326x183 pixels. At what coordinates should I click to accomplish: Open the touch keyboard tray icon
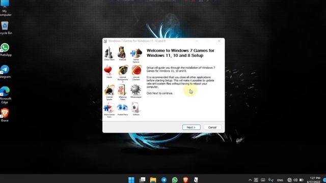pyautogui.click(x=263, y=180)
